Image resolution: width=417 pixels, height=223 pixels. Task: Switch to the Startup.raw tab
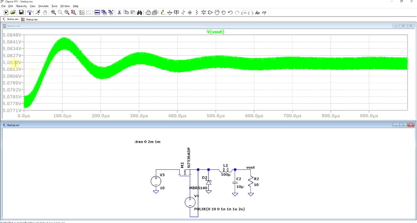click(x=31, y=19)
